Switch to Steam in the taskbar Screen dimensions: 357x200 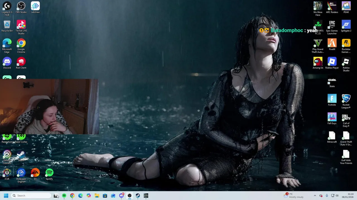(138, 196)
